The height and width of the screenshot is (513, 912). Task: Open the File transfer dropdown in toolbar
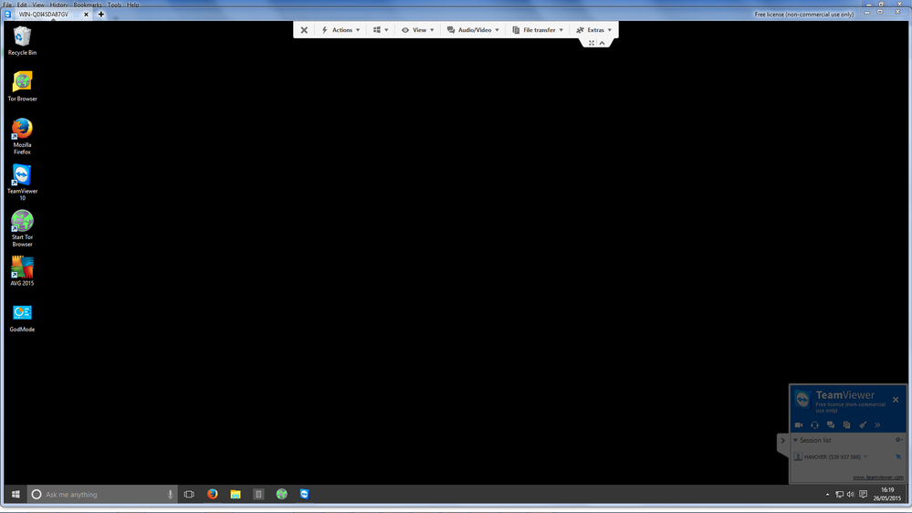[x=538, y=30]
